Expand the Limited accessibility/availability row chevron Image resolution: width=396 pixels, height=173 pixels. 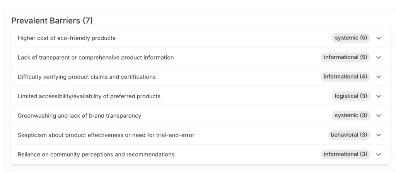pos(379,96)
